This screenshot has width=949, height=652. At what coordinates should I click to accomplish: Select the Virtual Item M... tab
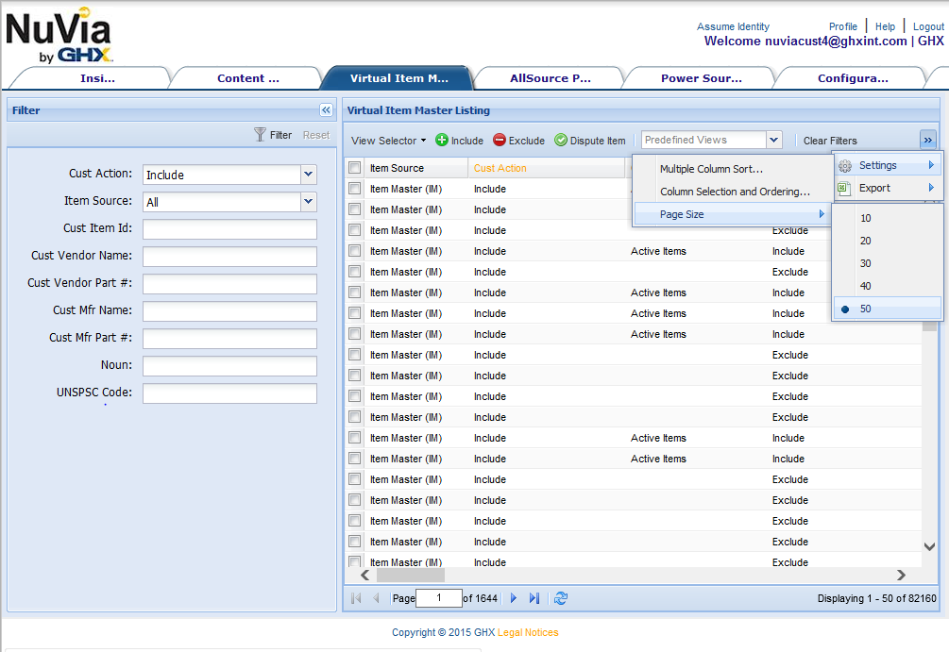pos(398,78)
